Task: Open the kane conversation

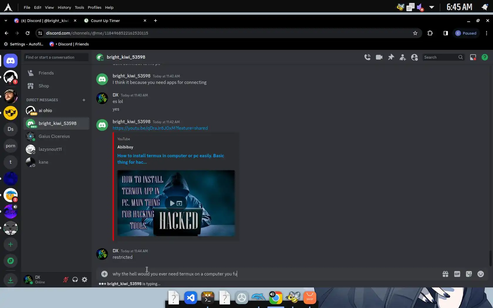Action: point(56,162)
